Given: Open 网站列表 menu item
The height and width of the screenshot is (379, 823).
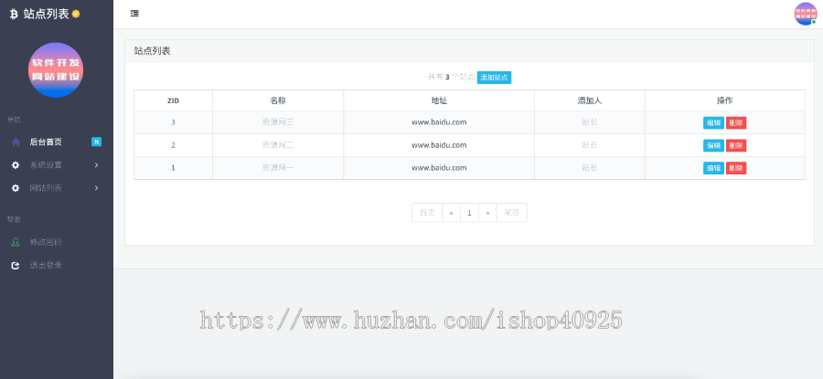Looking at the screenshot, I should tap(56, 188).
